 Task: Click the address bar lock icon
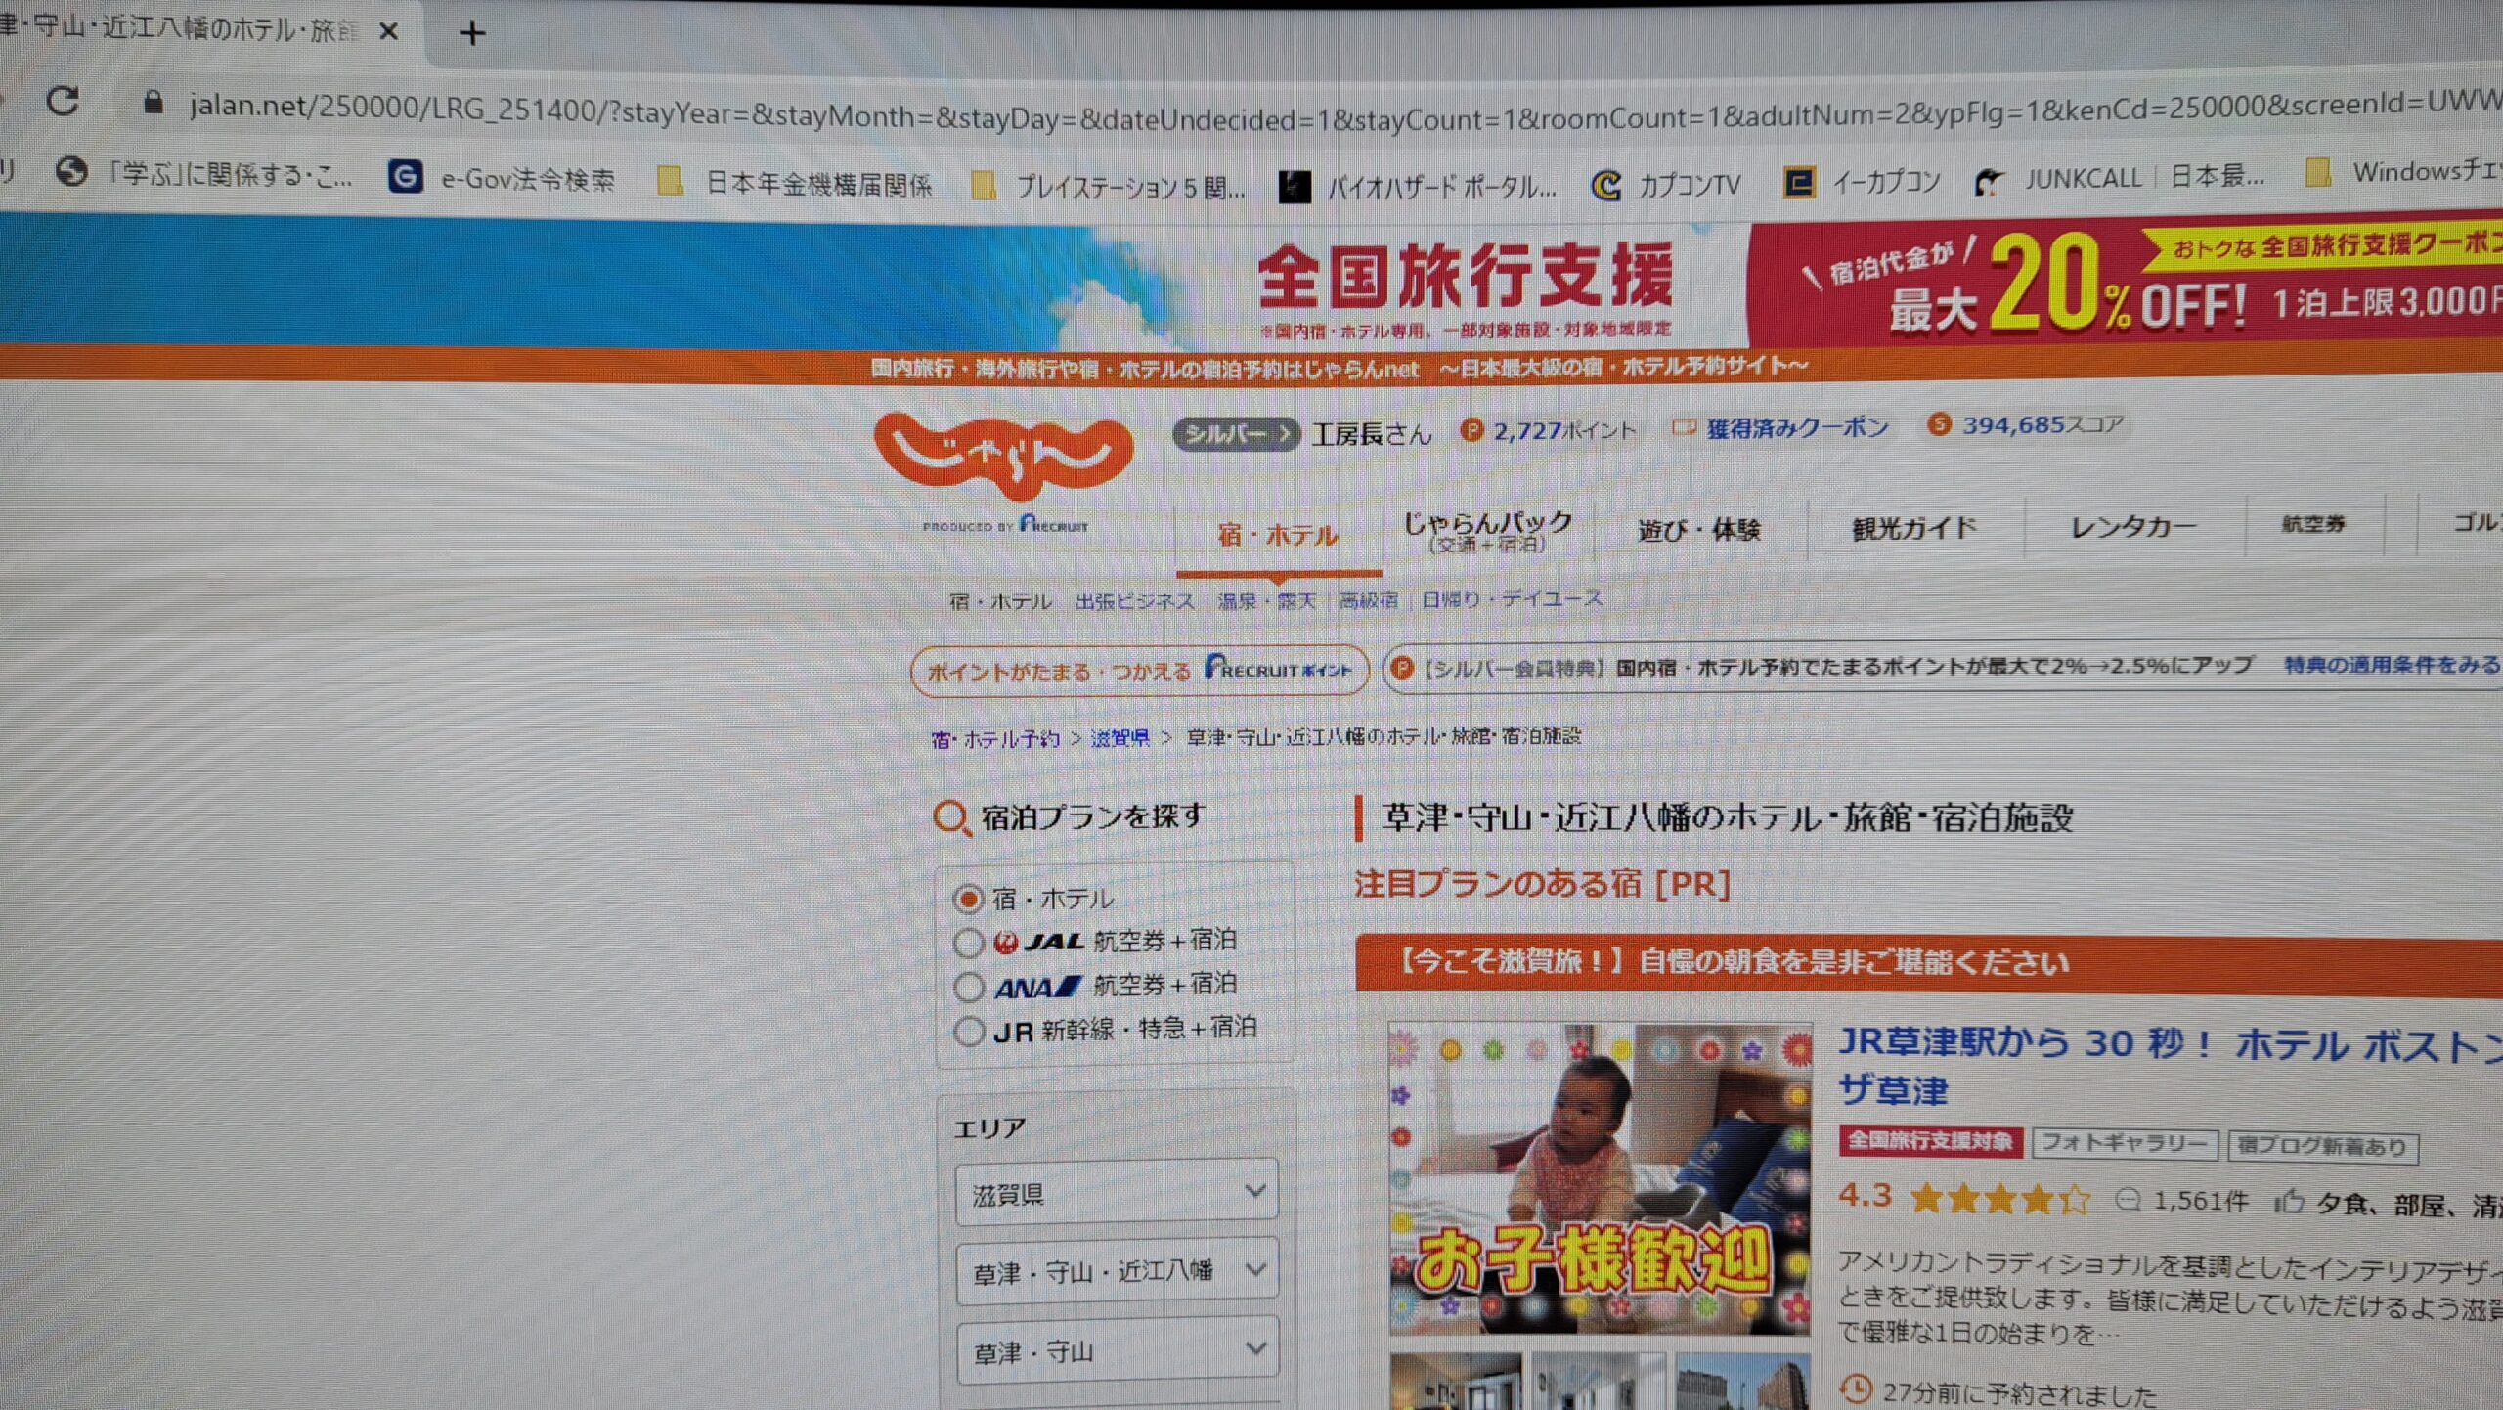click(153, 102)
